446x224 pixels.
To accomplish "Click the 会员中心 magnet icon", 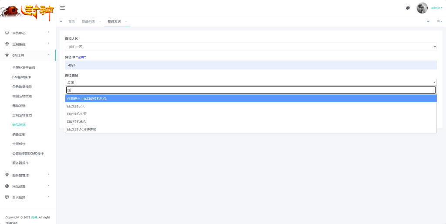I will pos(7,33).
